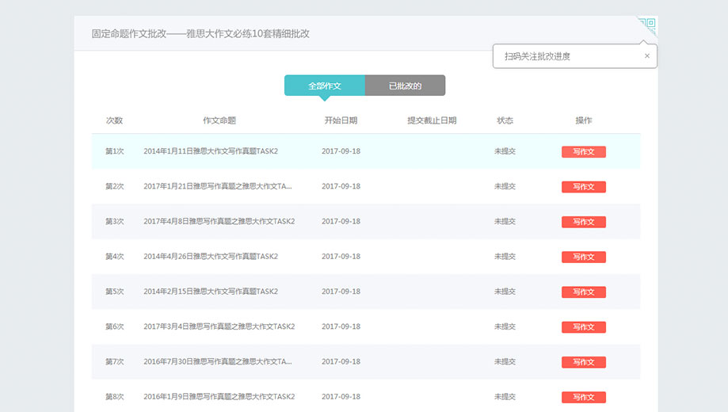Click the 状态 column header
The image size is (728, 412).
coord(505,120)
